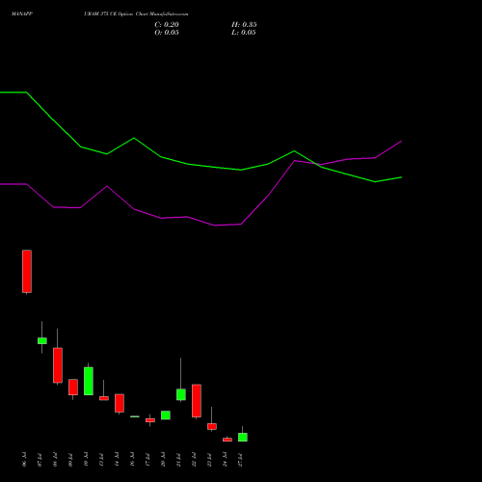
Task: Click the tall red candle above 06 Jul
Action: [x=27, y=272]
